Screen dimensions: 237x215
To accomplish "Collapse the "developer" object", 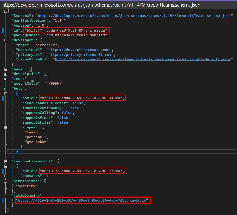I will (5, 40).
